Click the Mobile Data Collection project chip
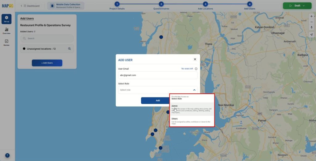 (x=66, y=6)
